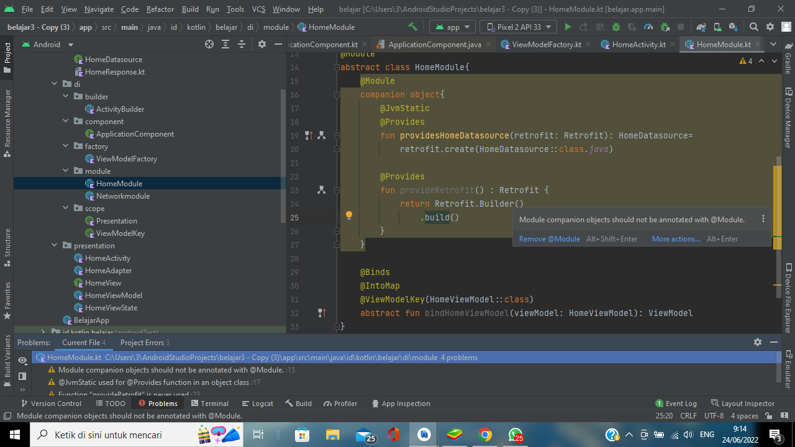Image resolution: width=795 pixels, height=447 pixels.
Task: Open the Build menu
Action: click(190, 9)
